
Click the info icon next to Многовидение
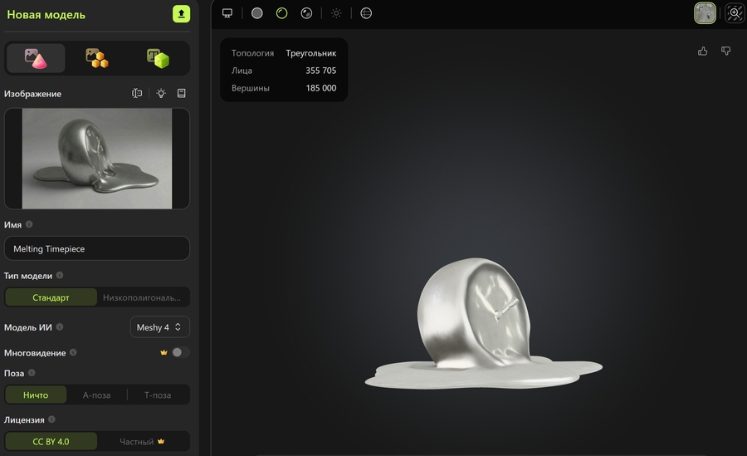pyautogui.click(x=73, y=352)
